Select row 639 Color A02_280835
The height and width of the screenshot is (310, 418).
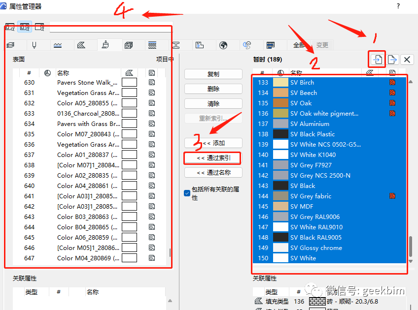pos(89,176)
